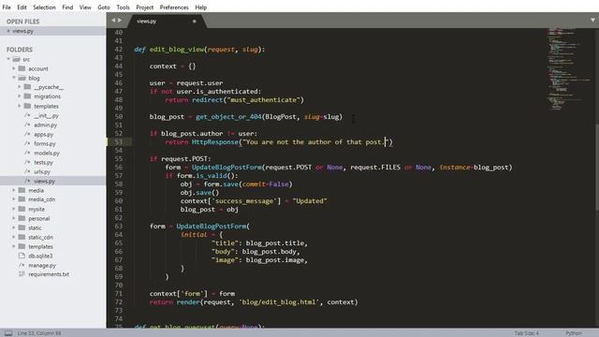Expand the __pycache__ folder

point(20,87)
